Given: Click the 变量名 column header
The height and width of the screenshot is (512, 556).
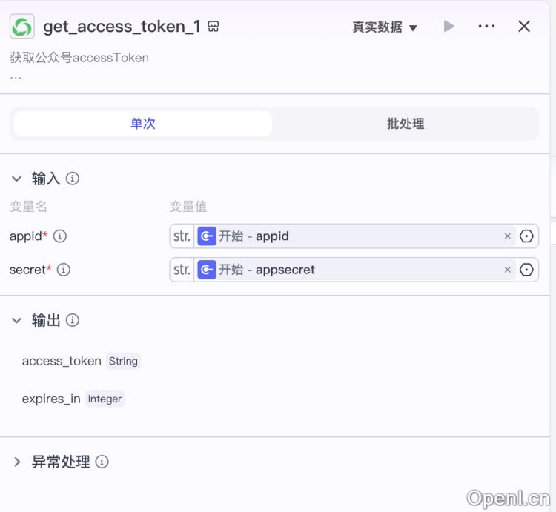Looking at the screenshot, I should click(x=28, y=206).
